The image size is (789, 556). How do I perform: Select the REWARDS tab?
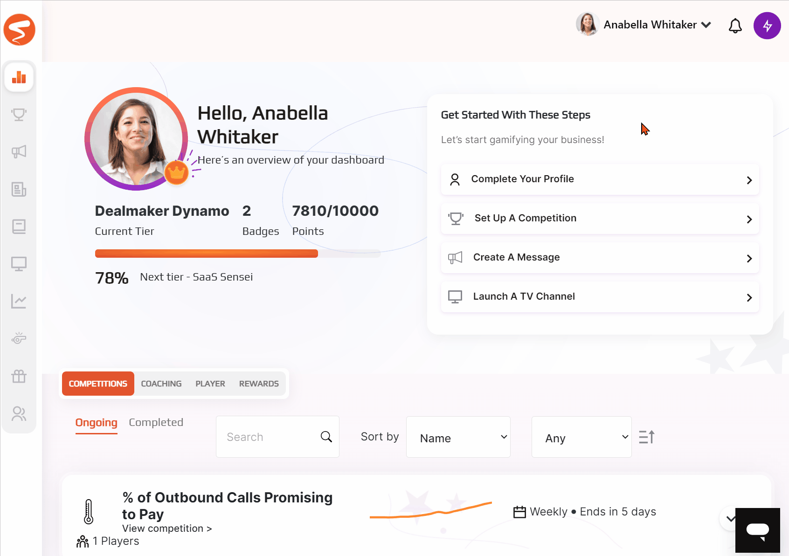[259, 384]
